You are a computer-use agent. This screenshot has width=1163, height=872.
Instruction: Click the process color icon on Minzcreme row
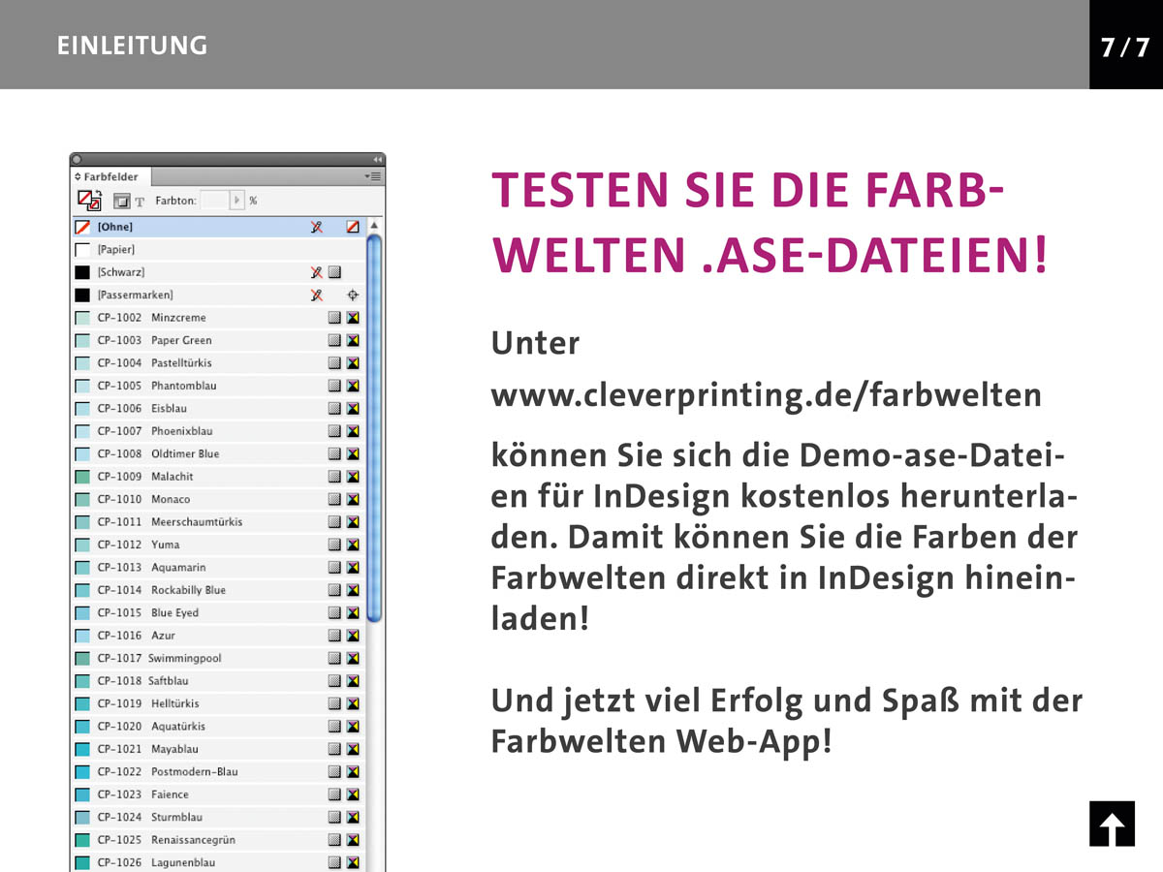click(x=334, y=318)
